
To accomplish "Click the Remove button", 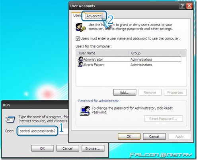I will click(x=150, y=93).
